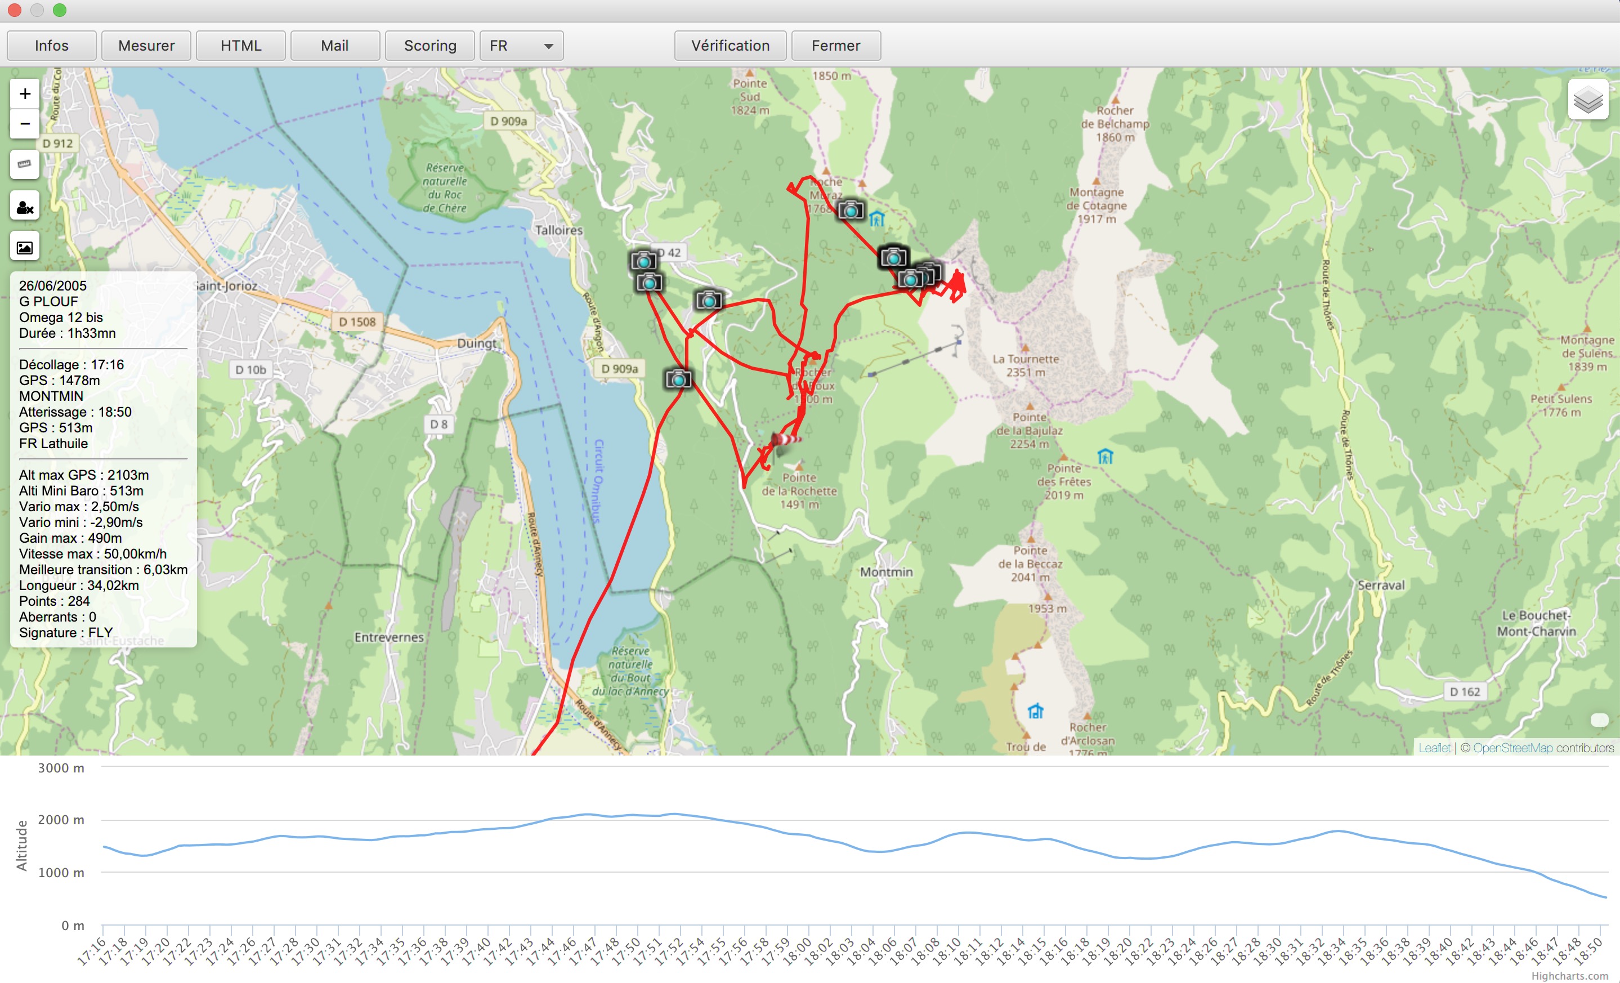Click the "Meilleure transition : 6,03km" line
Image resolution: width=1620 pixels, height=983 pixels.
[x=103, y=569]
